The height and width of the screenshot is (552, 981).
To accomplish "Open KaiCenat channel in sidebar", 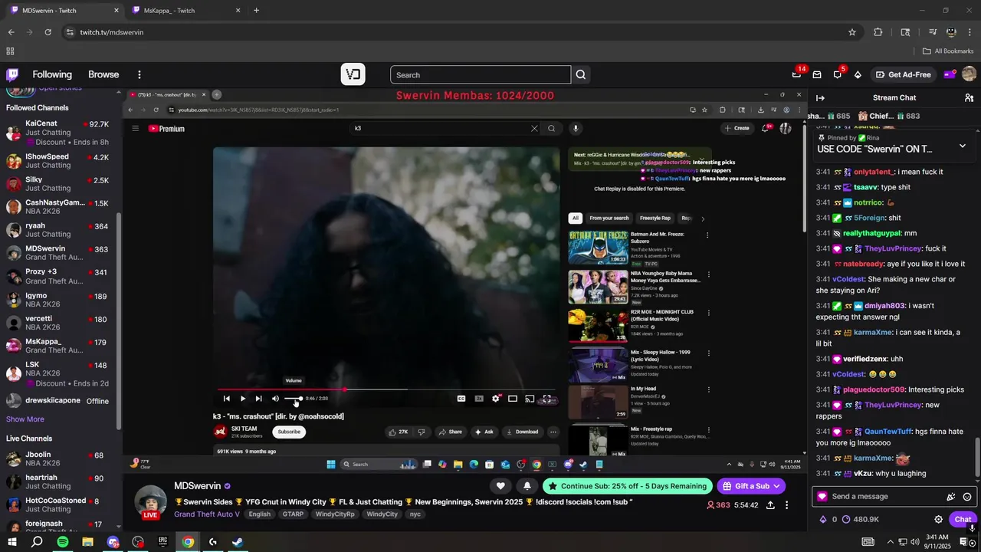I will (58, 132).
